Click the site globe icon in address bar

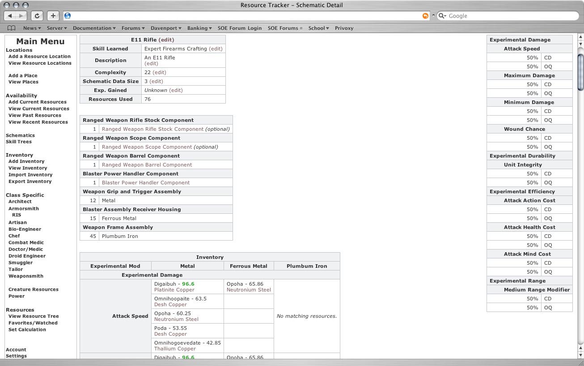click(x=68, y=16)
